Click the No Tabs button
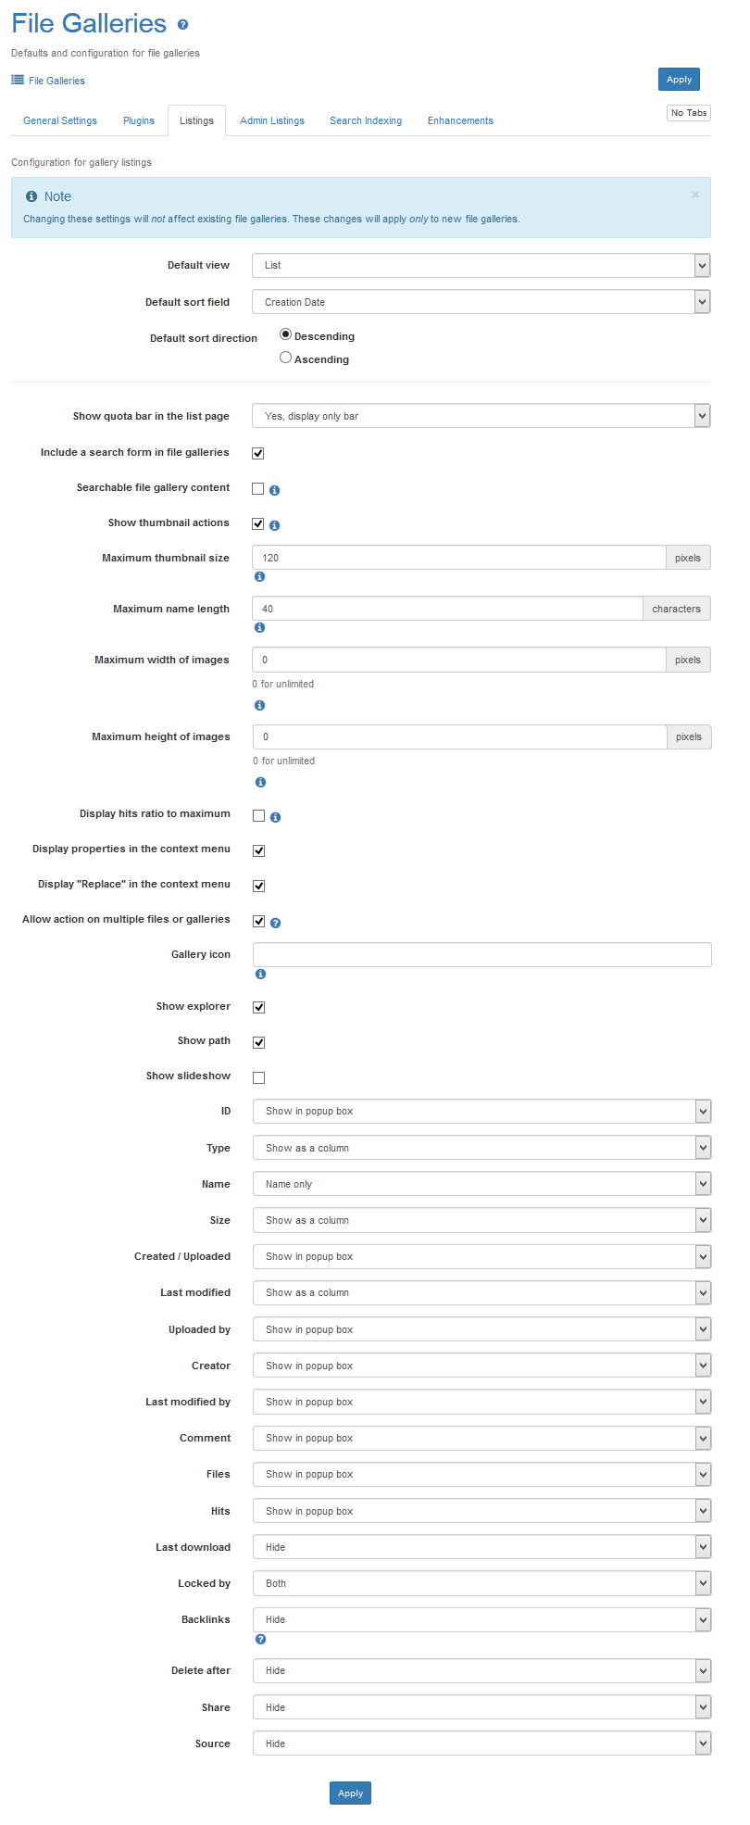The height and width of the screenshot is (1825, 750). [x=689, y=113]
